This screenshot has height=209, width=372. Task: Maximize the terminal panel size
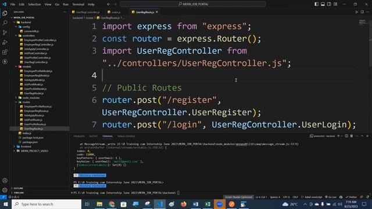click(362, 136)
